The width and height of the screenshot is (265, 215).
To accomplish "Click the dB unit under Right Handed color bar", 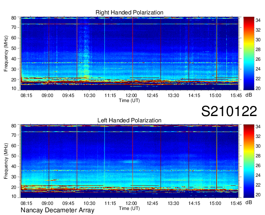I will [x=249, y=95].
